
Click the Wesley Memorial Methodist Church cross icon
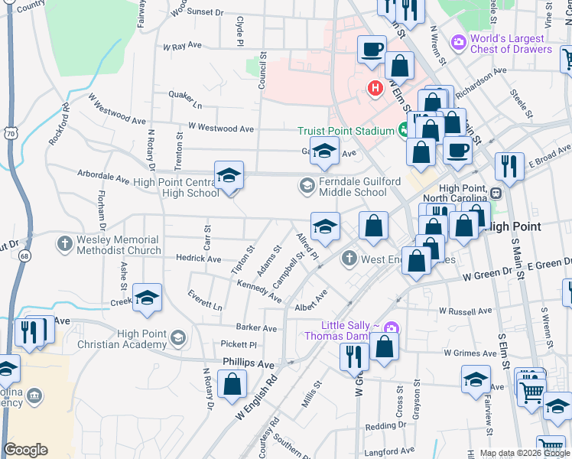tap(65, 244)
